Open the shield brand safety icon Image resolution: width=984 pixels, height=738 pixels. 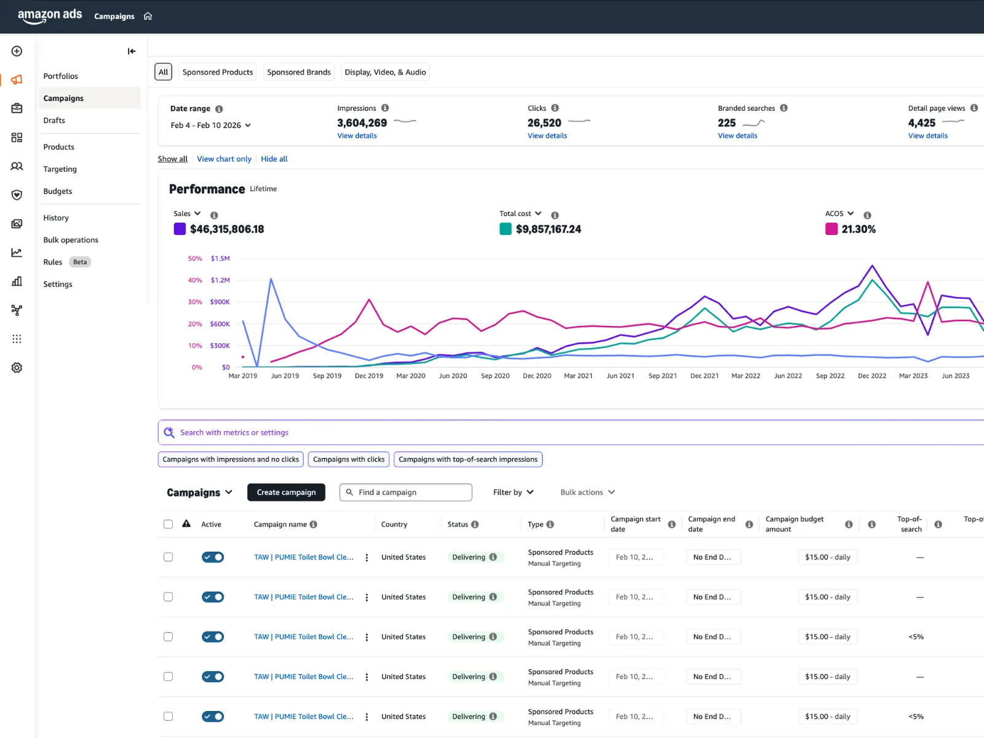coord(17,195)
